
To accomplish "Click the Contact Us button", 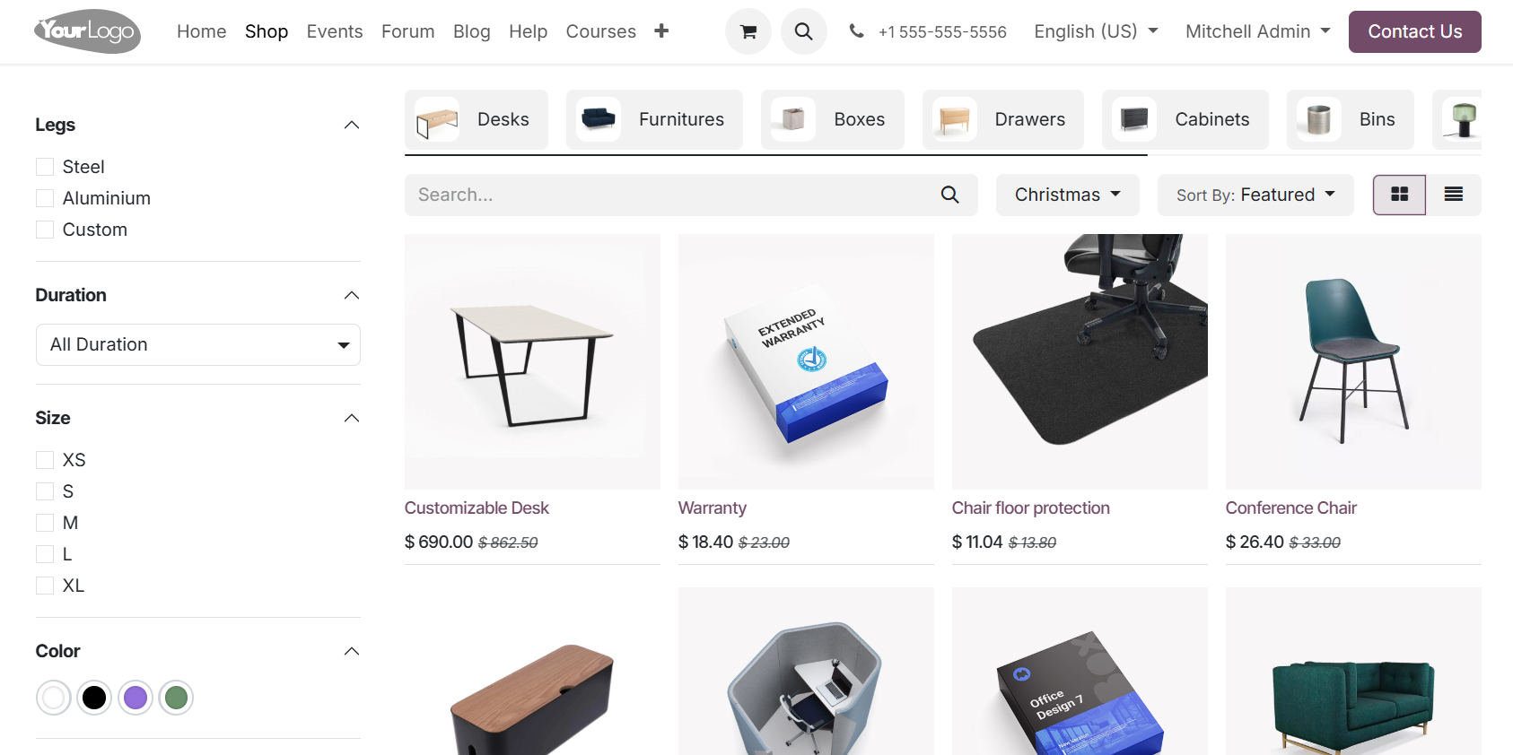I will pyautogui.click(x=1415, y=31).
